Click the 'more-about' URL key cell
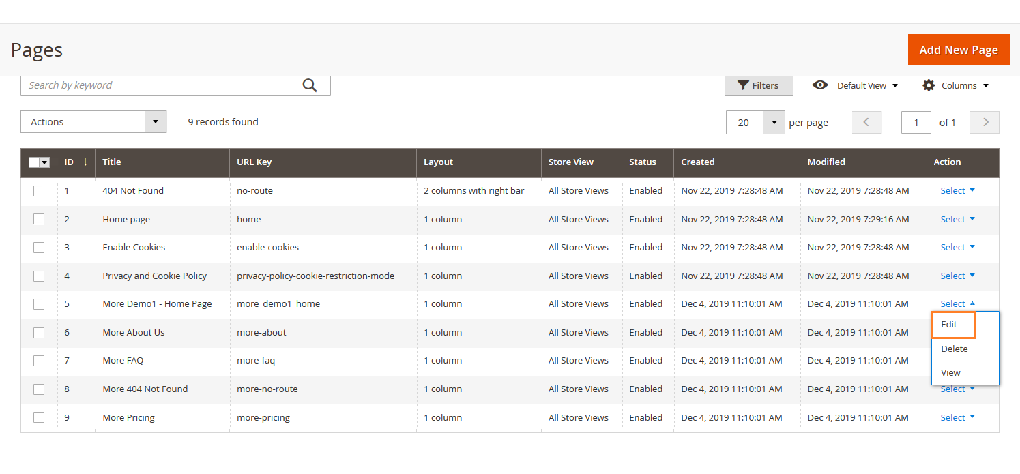Image resolution: width=1020 pixels, height=474 pixels. 261,333
